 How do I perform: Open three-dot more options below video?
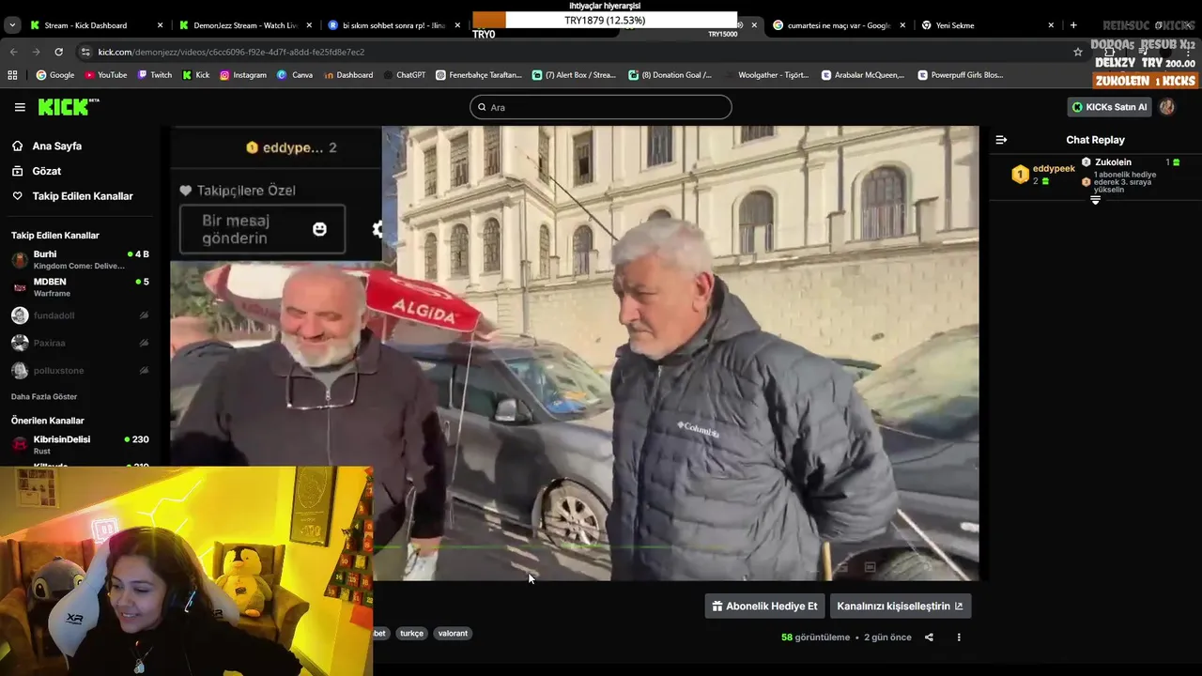[x=959, y=638]
